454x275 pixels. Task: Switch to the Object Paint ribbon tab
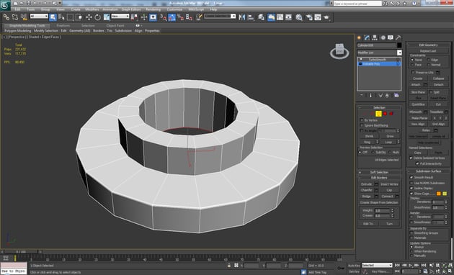click(x=115, y=25)
